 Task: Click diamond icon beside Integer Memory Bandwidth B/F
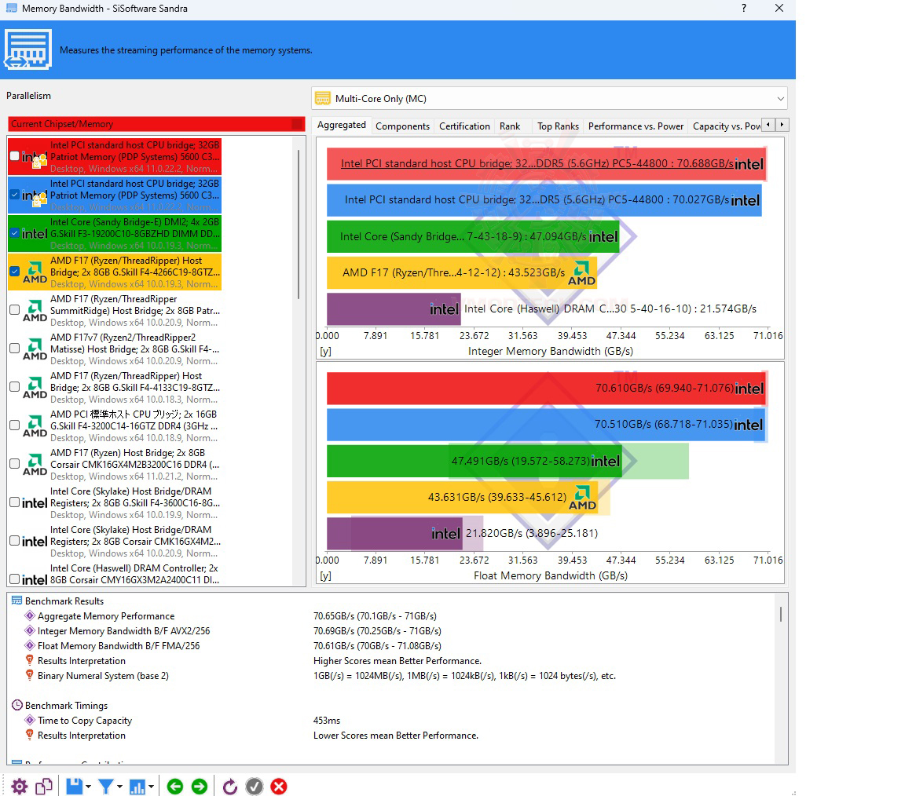click(x=30, y=630)
